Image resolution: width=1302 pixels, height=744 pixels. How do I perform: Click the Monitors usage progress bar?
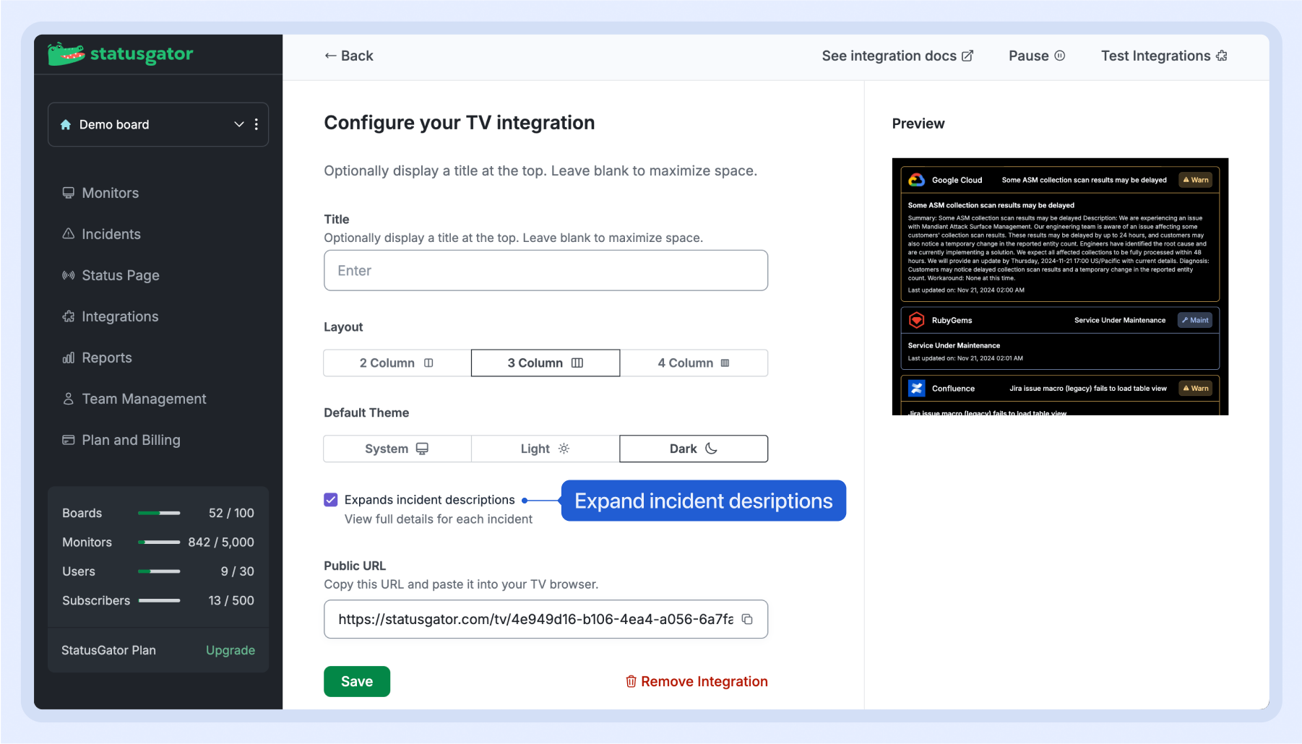coord(159,542)
